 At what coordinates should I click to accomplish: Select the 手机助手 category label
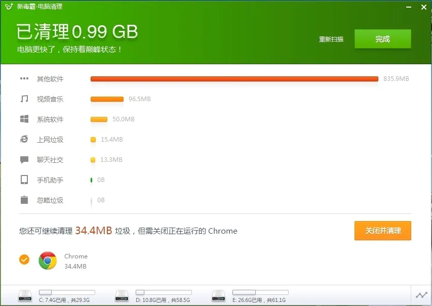pyautogui.click(x=50, y=180)
